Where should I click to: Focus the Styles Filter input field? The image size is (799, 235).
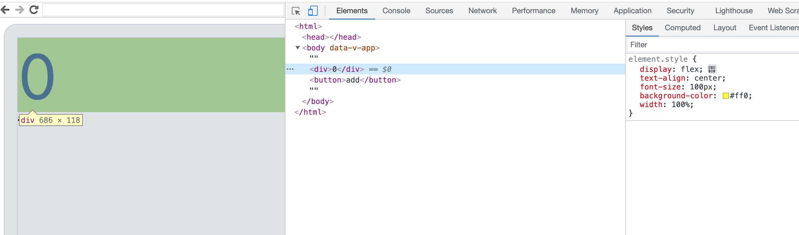click(712, 45)
